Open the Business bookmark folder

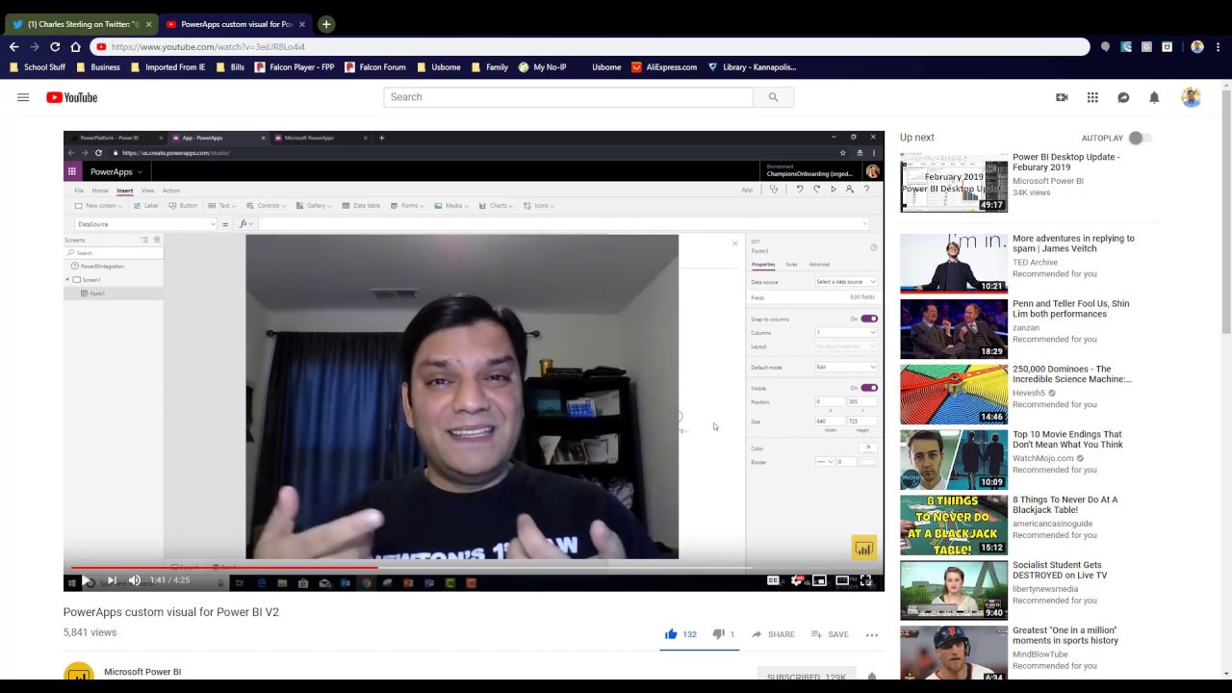click(98, 67)
